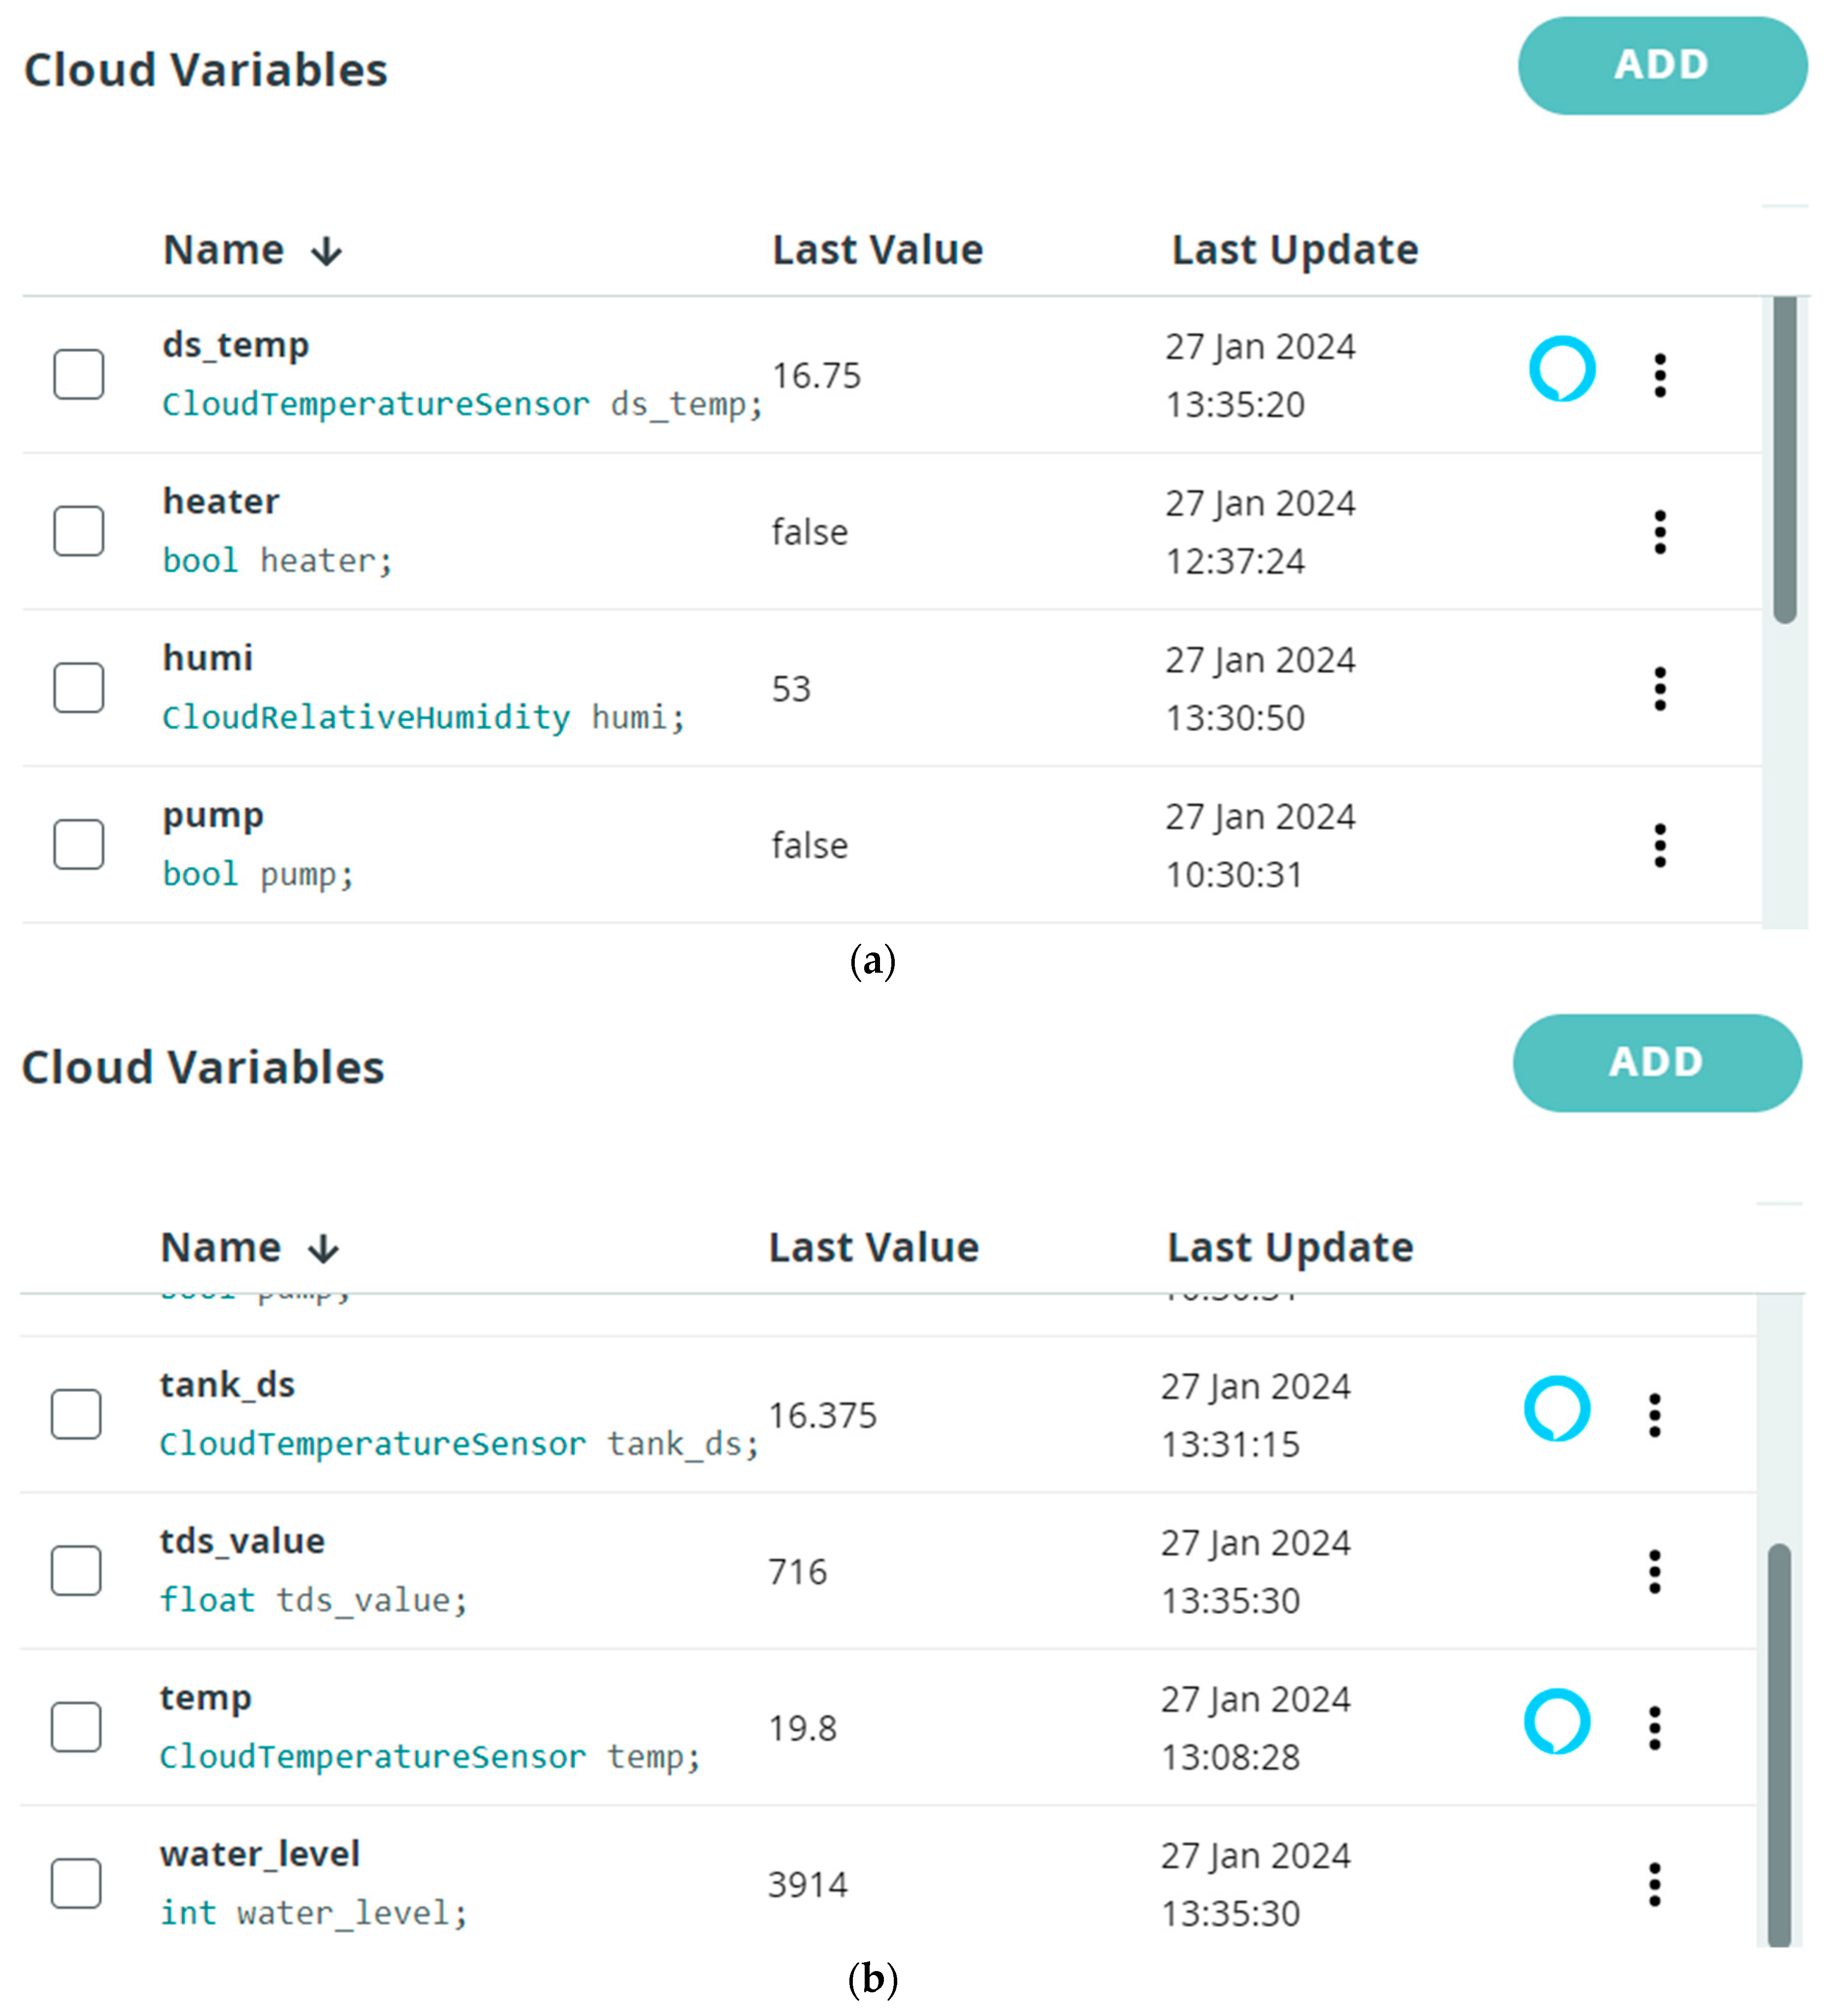Click the sort arrow beside Name in panel (a)
1833x2016 pixels.
pos(327,252)
